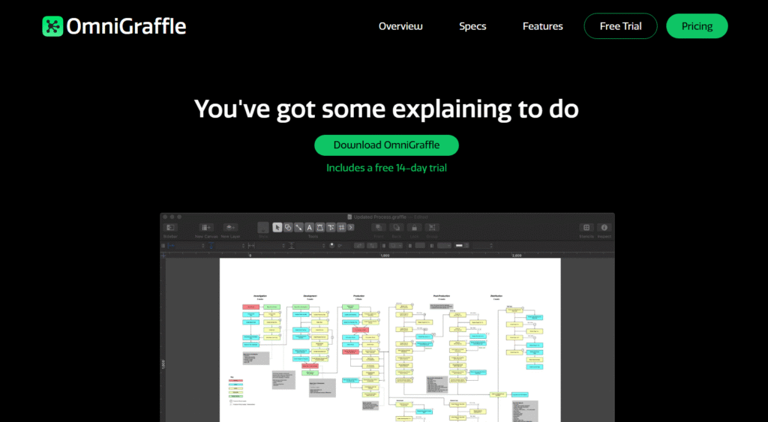Click the New Canvas toolbar icon
The height and width of the screenshot is (422, 768).
coord(205,227)
